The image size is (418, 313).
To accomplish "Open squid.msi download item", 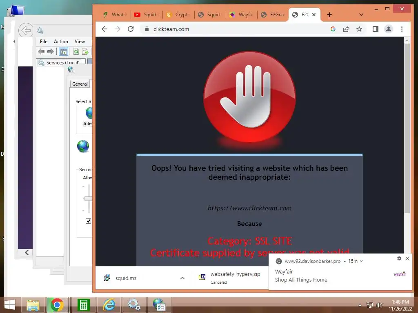I will (127, 278).
